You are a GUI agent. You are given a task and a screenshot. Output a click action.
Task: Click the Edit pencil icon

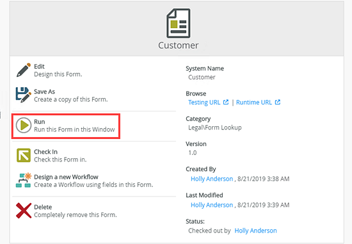pyautogui.click(x=24, y=70)
